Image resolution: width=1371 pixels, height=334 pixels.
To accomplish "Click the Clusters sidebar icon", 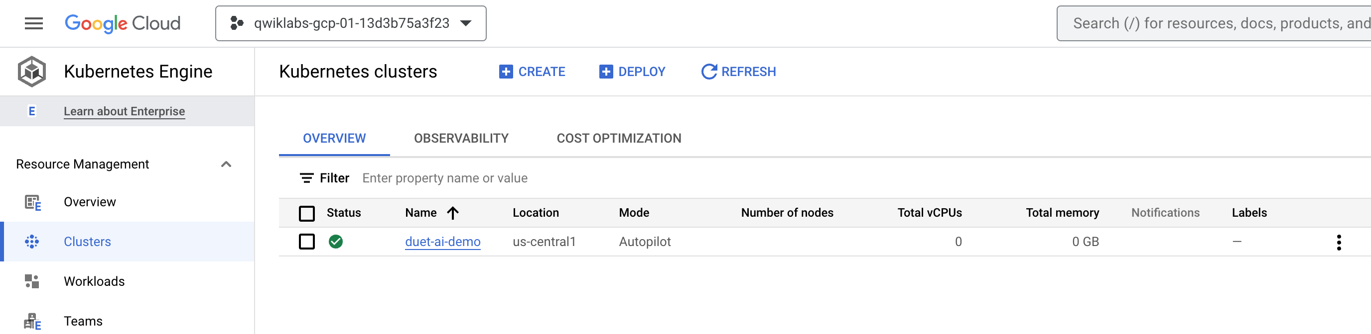I will coord(32,242).
